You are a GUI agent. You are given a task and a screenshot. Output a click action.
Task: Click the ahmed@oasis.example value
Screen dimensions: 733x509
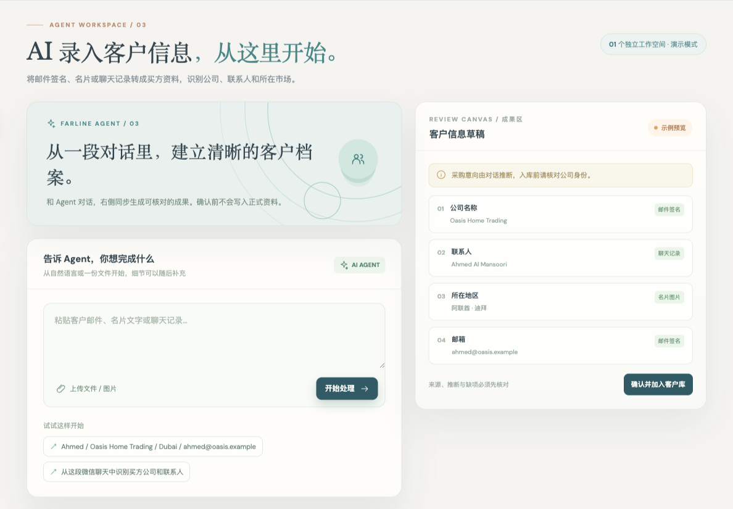point(484,352)
